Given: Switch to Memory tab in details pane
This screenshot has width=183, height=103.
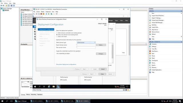Looking at the screenshot, I should (28, 95).
